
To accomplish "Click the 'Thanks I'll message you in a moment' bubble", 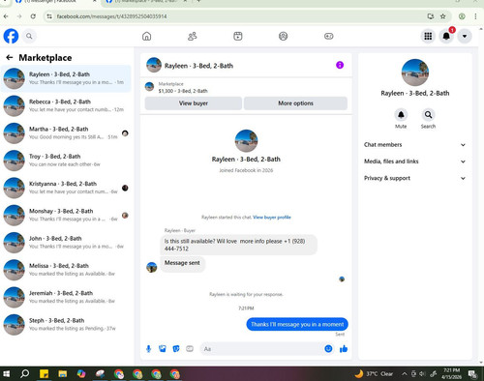I will 297,324.
